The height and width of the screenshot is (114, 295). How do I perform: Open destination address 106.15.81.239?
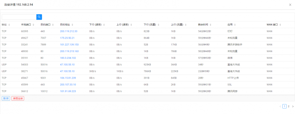pyautogui.click(x=68, y=78)
